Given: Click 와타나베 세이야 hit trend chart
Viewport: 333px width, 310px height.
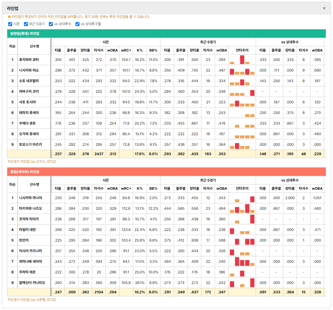Looking at the screenshot, I should click(242, 262).
